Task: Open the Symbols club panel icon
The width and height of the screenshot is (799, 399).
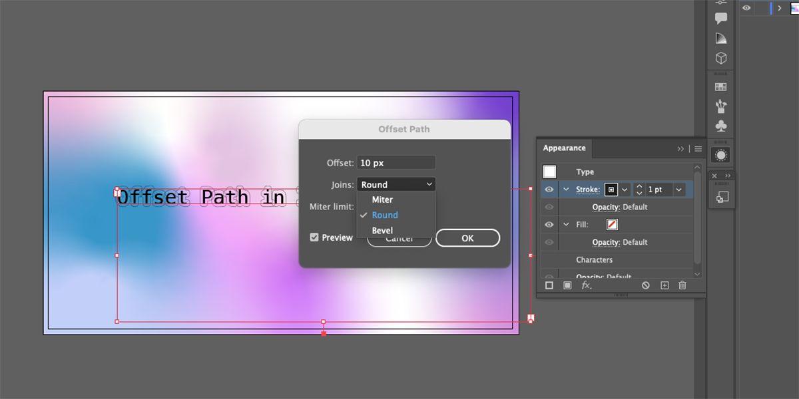Action: pos(720,126)
